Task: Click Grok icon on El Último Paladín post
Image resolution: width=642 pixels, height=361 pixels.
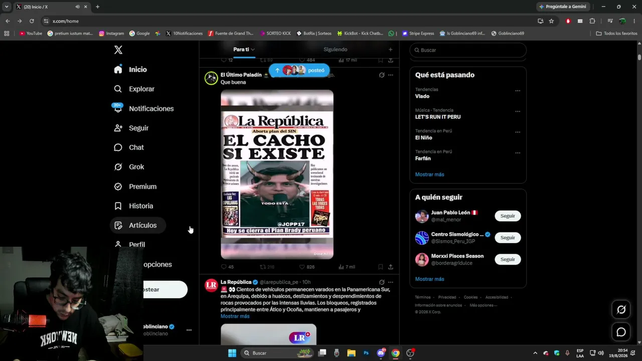Action: point(382,75)
